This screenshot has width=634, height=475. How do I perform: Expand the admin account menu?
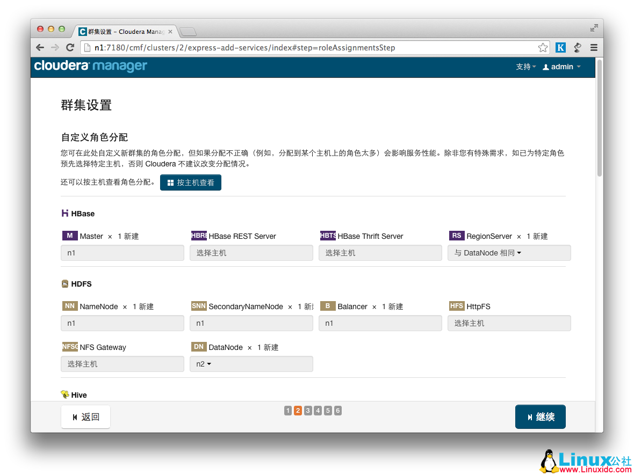point(561,67)
